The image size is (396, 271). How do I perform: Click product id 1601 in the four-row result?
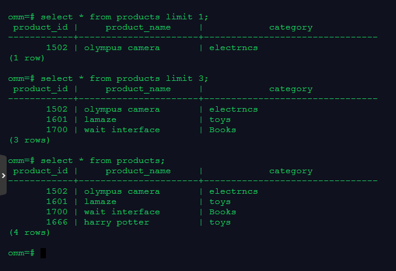56,202
